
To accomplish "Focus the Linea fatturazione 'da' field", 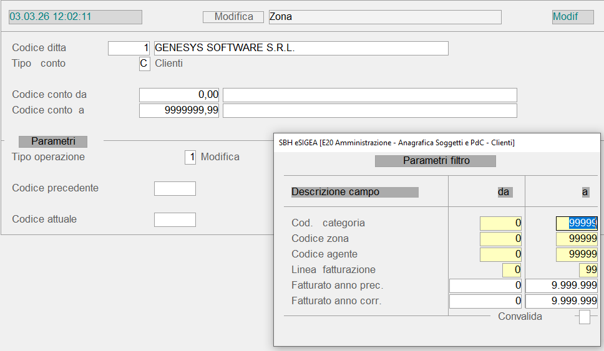I will (x=512, y=270).
